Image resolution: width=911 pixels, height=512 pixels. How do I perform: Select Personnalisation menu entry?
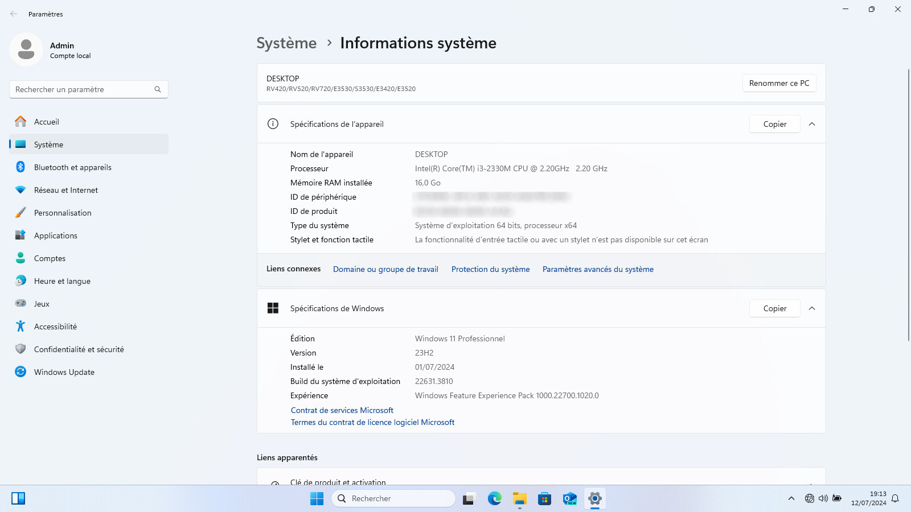(x=89, y=213)
